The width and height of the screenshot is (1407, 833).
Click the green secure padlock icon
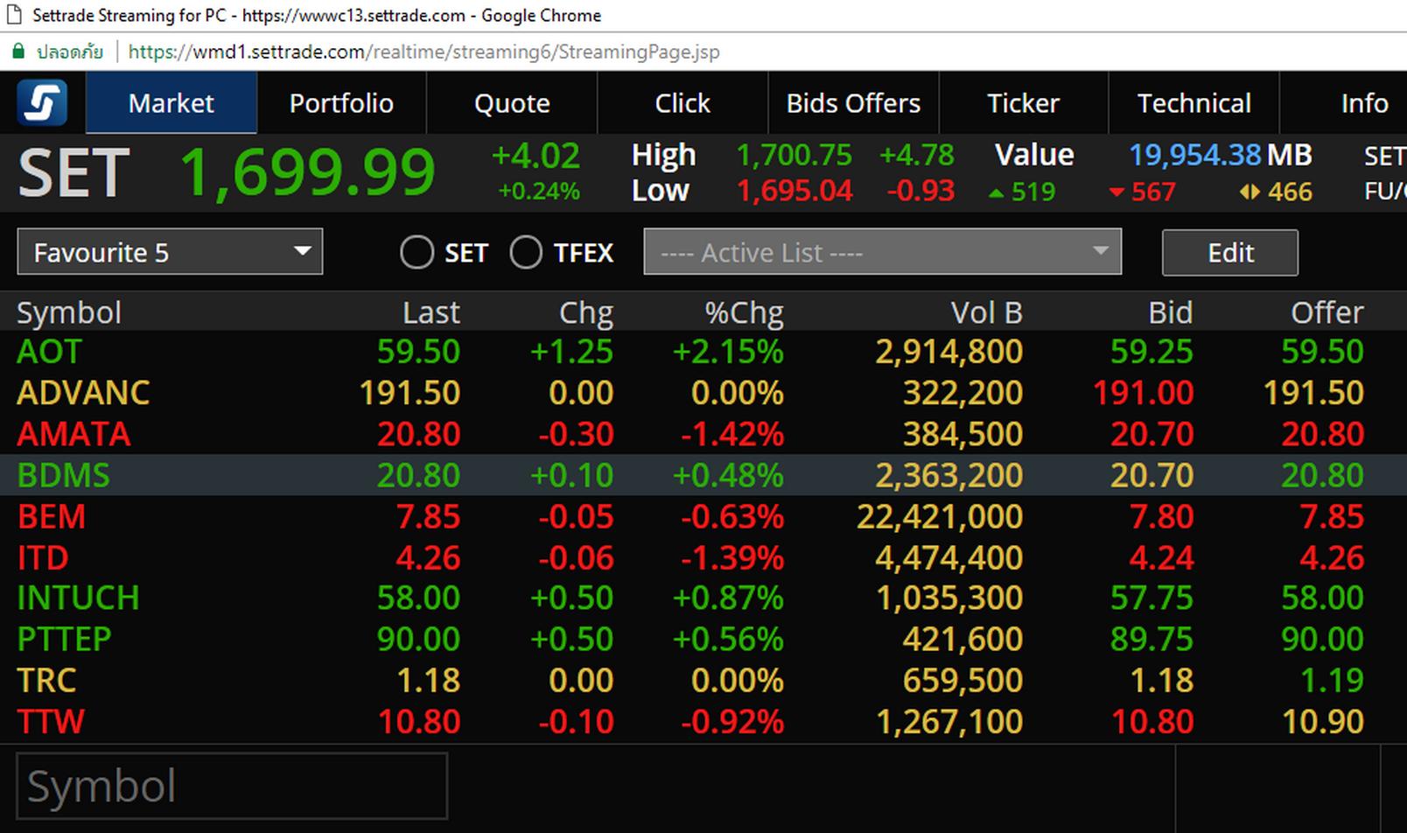17,52
